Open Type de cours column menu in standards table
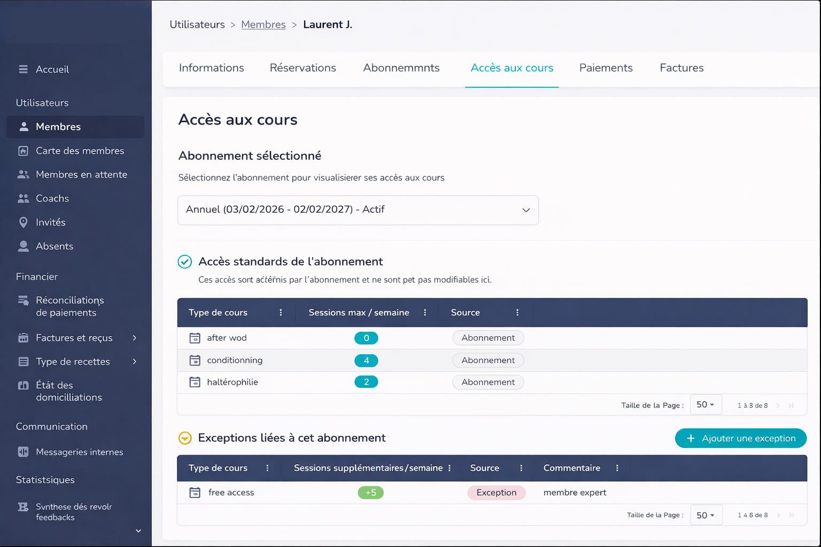821x547 pixels. [x=281, y=312]
